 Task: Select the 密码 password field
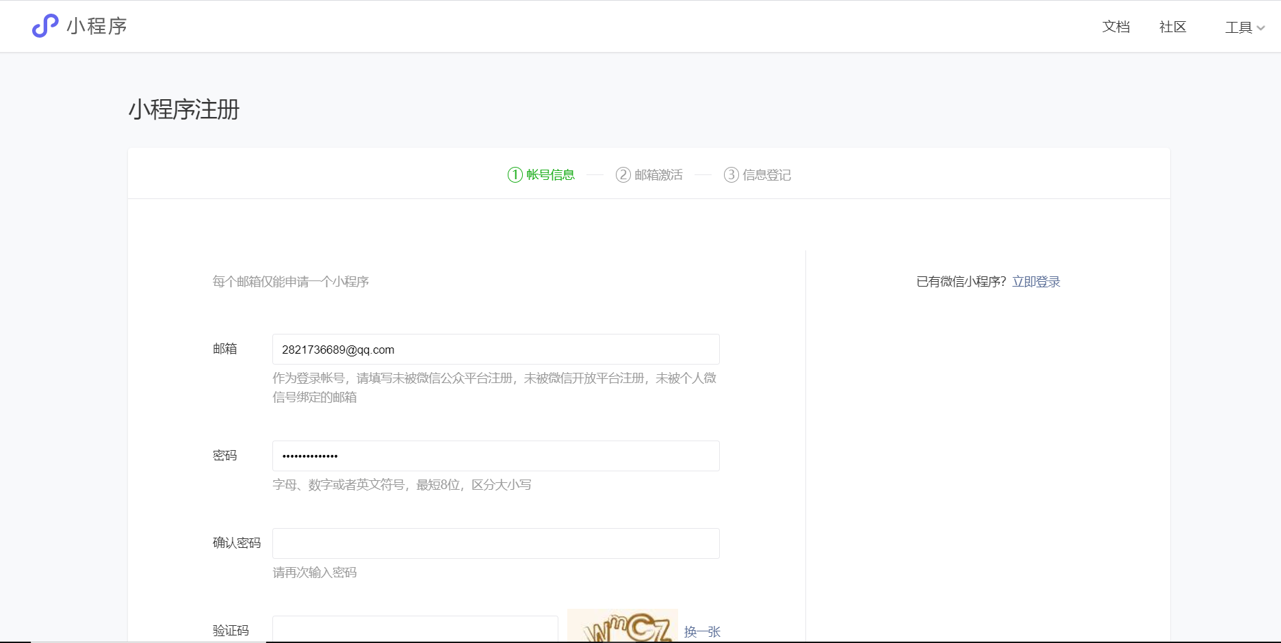[495, 456]
